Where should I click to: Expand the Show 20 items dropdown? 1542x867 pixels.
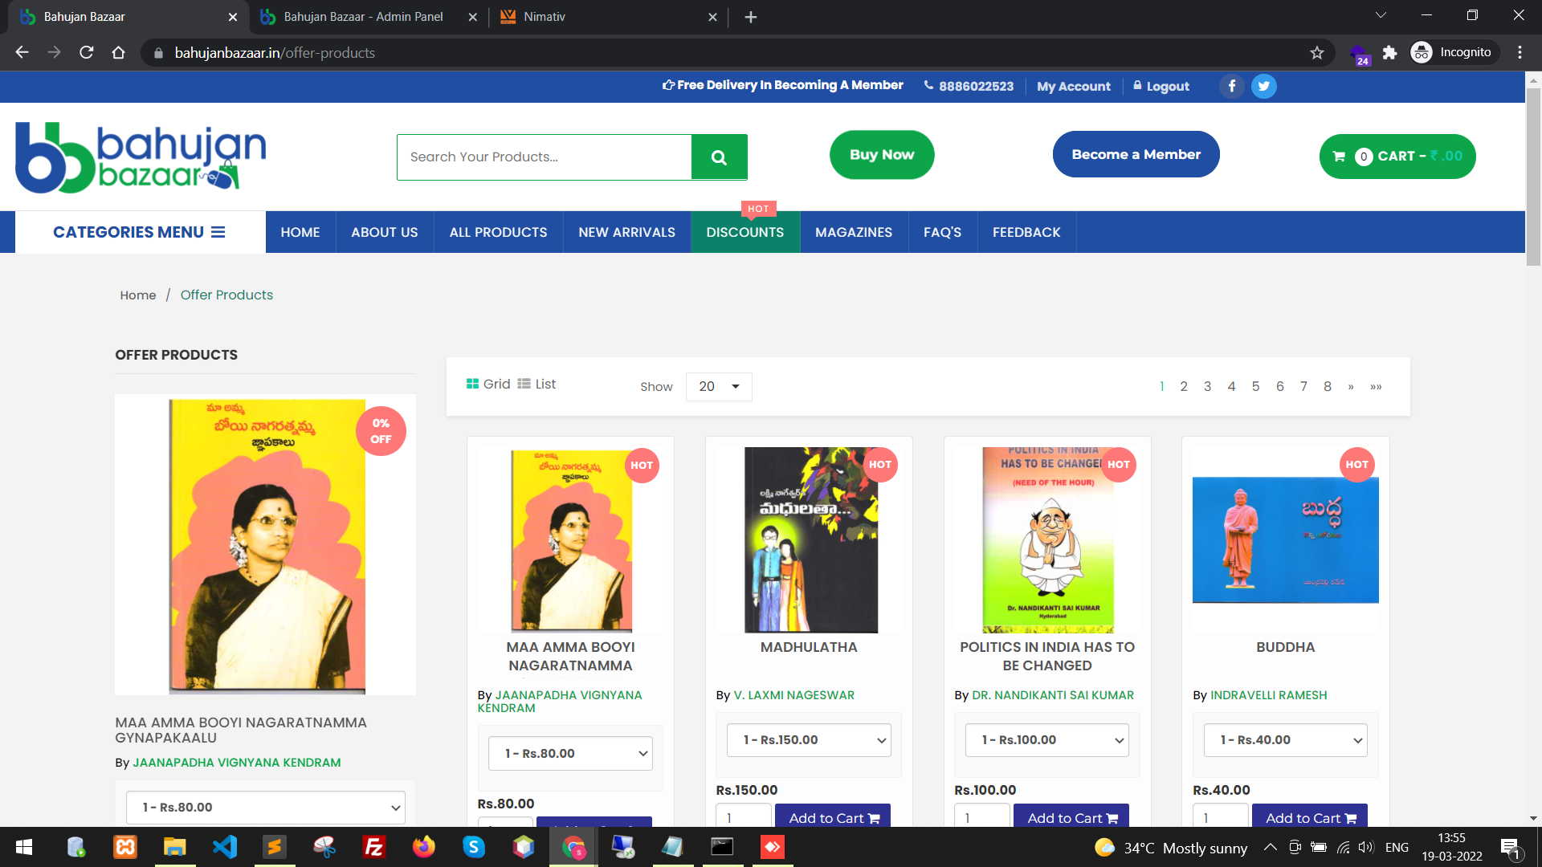719,387
